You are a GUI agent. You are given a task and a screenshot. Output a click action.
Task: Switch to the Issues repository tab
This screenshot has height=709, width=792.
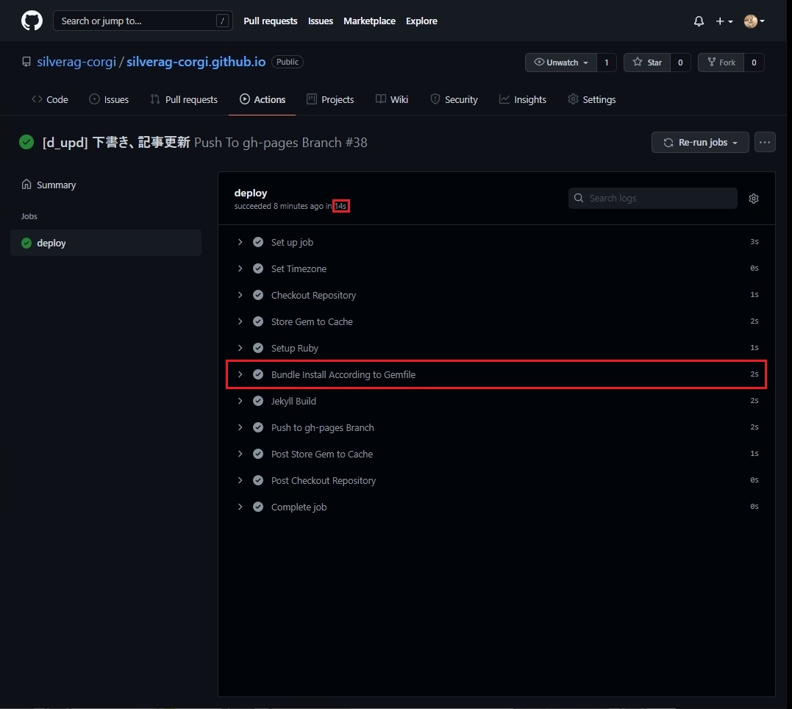[109, 99]
